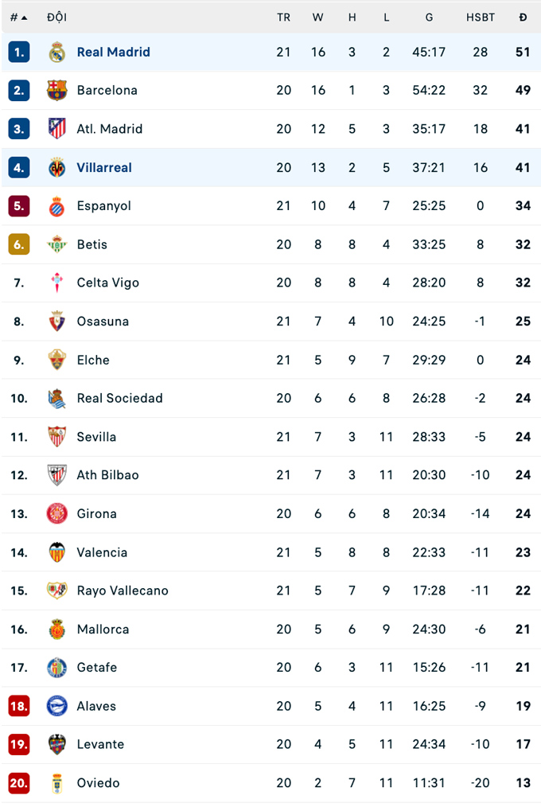Open the Rayo Vallecano team link
Screen dimensions: 541x807
(123, 591)
